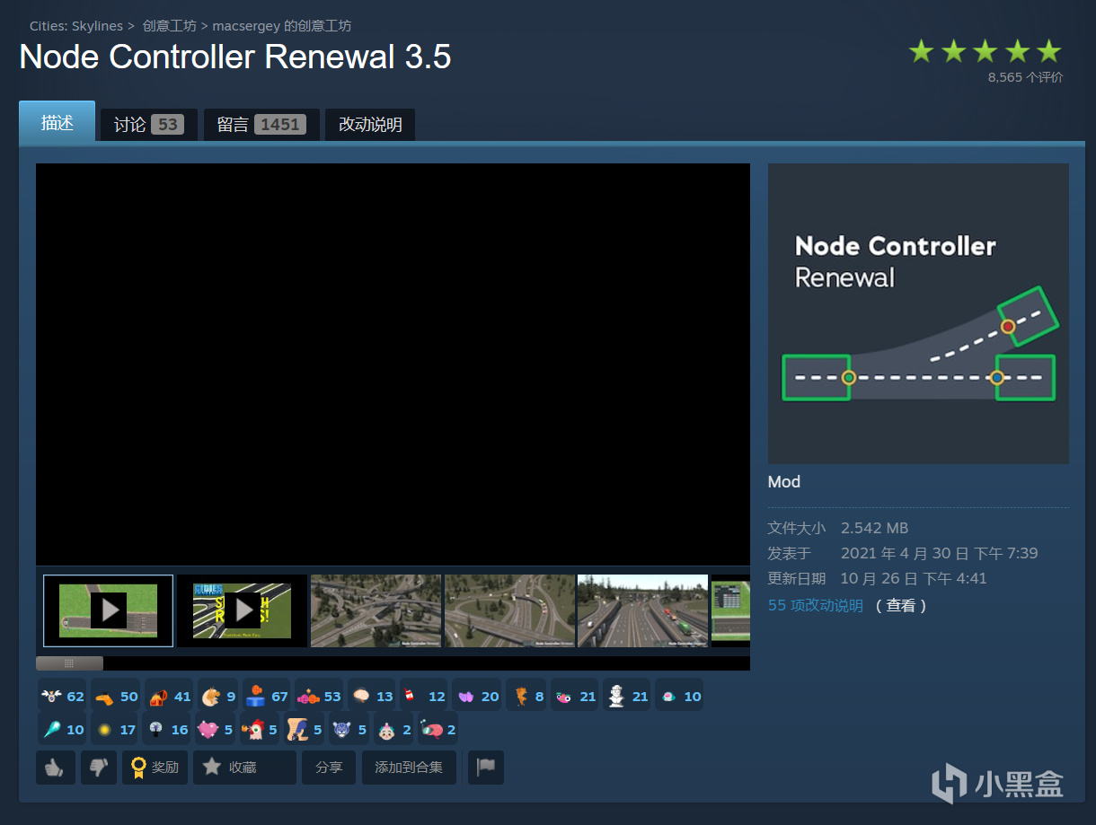Click the 查看 link
This screenshot has height=825, width=1096.
coord(901,605)
